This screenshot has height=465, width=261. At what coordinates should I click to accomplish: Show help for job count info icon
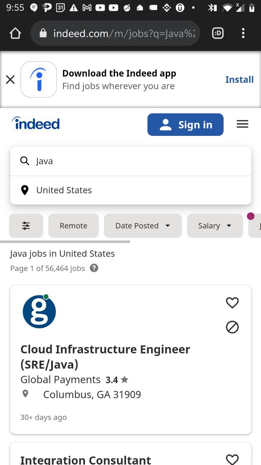click(94, 268)
